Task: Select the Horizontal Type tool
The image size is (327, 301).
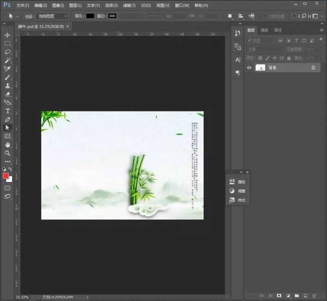Action: 7,111
